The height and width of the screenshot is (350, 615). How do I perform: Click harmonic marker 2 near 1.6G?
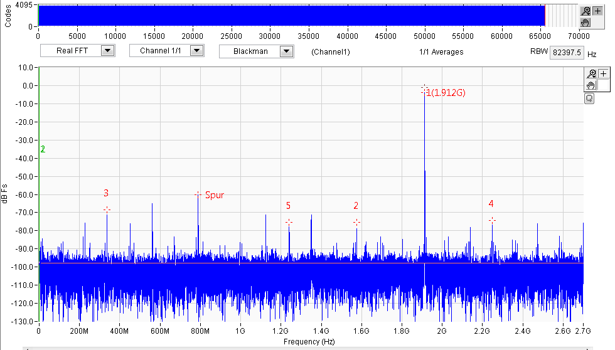356,222
